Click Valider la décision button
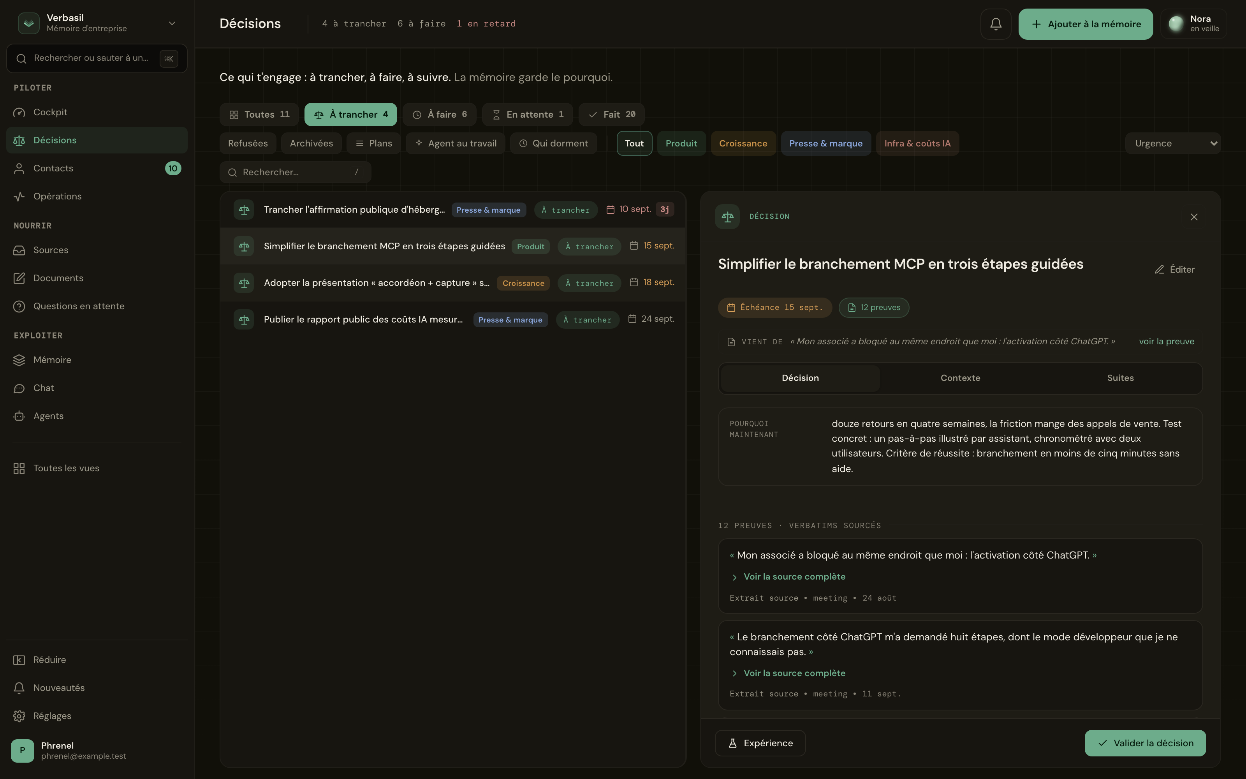 1145,743
